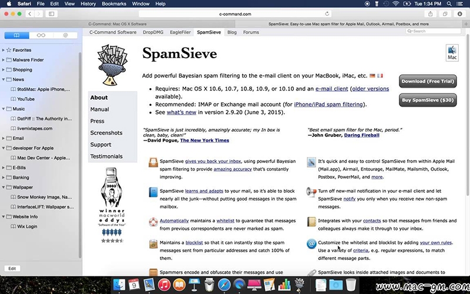Viewport: 470px width, 294px height.
Task: Open Wi-Fi status icon in menu bar
Action: 396,4
